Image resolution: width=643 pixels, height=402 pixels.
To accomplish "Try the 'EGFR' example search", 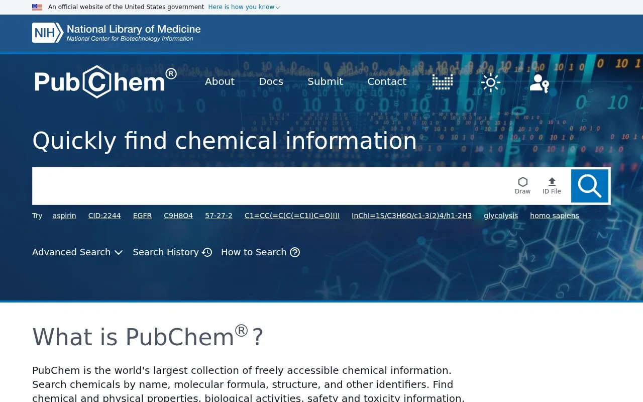I will point(142,216).
